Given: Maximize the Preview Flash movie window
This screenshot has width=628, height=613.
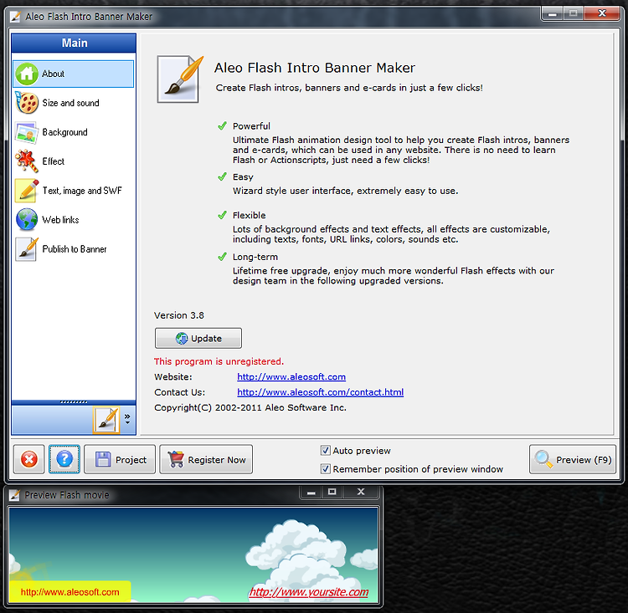Looking at the screenshot, I should 332,493.
